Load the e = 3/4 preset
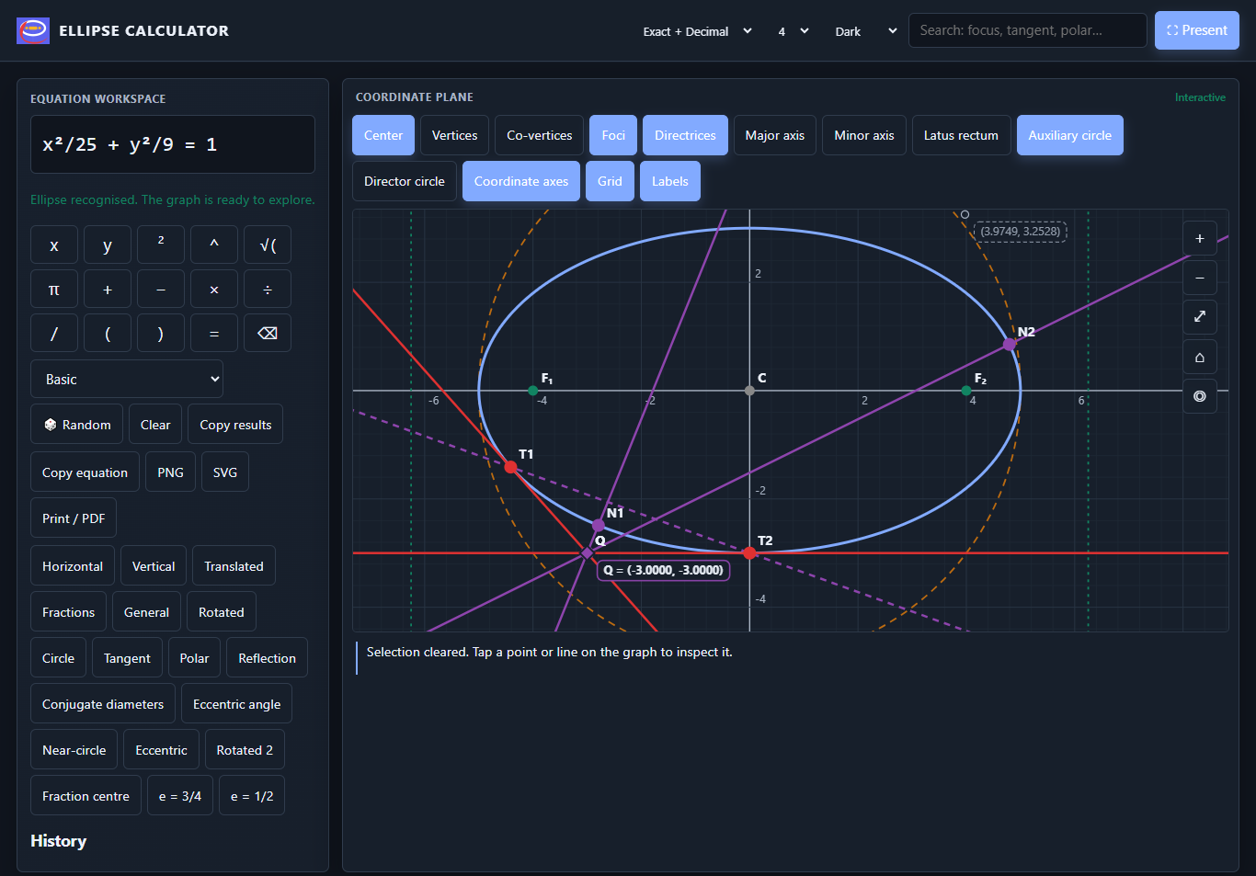The width and height of the screenshot is (1256, 876). point(180,796)
